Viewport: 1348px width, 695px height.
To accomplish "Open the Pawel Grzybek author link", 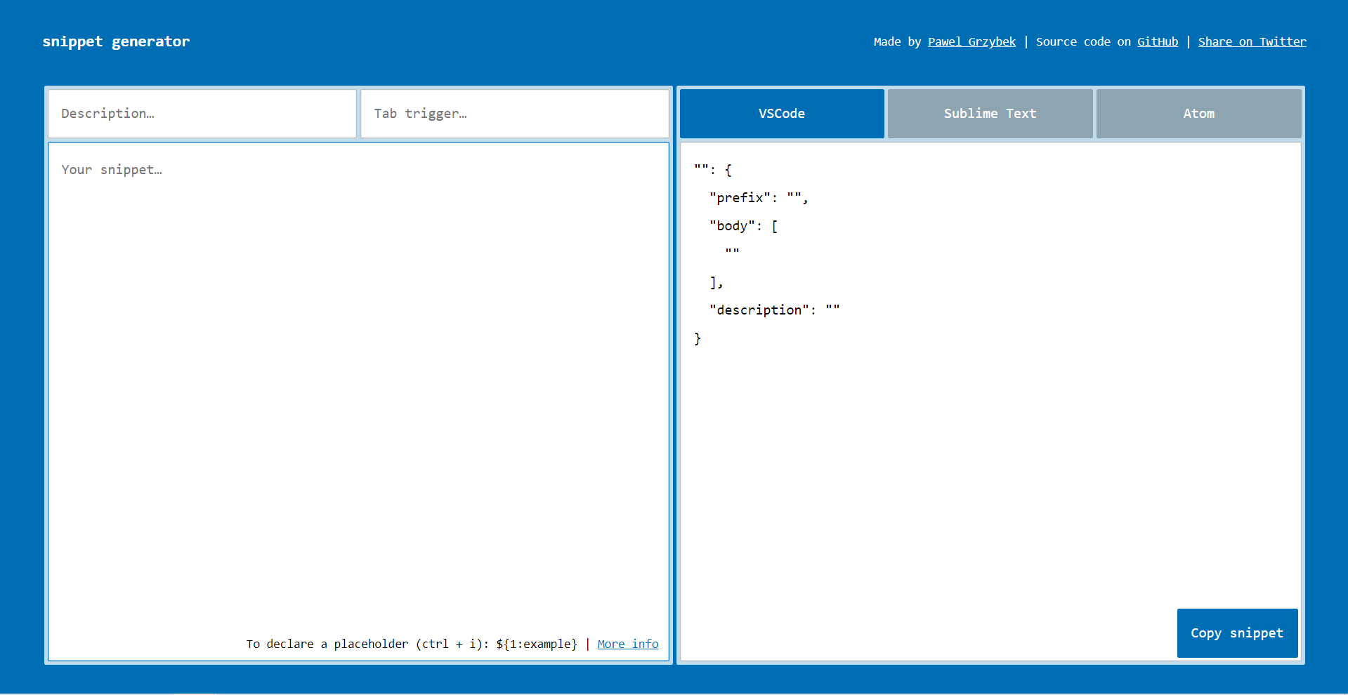I will pos(971,41).
